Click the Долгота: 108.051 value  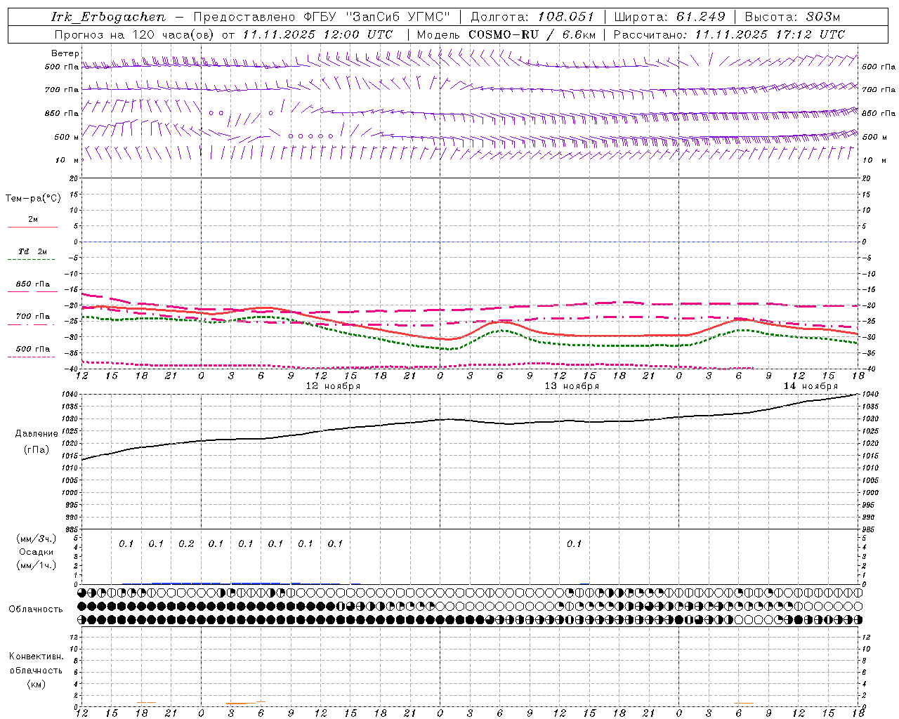pyautogui.click(x=532, y=17)
